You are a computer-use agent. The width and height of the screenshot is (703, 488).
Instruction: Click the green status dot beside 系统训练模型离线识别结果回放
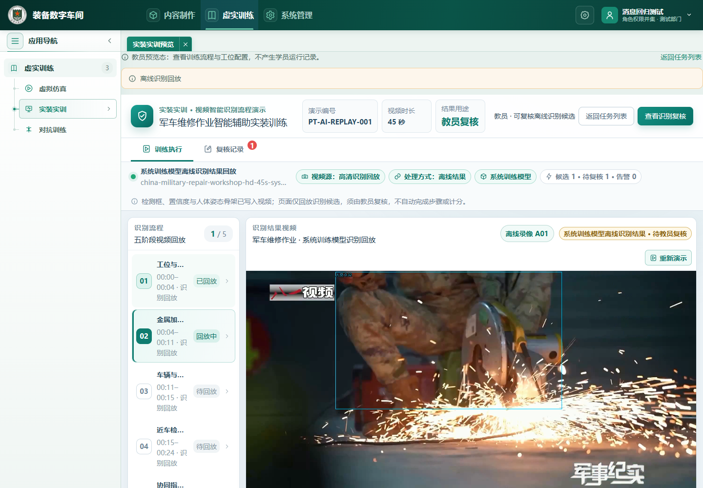(133, 177)
